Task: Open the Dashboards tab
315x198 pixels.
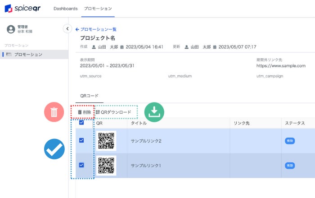Action: [x=66, y=9]
